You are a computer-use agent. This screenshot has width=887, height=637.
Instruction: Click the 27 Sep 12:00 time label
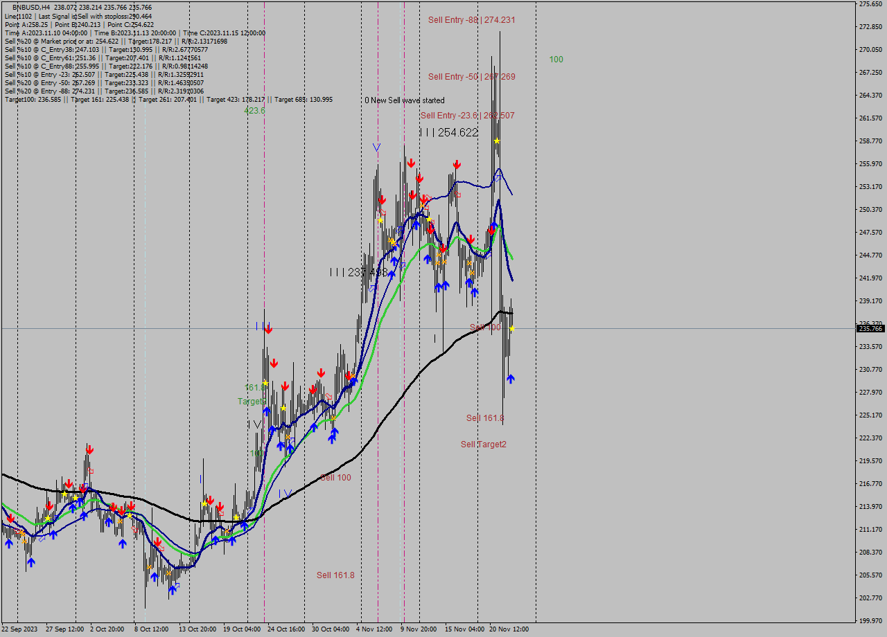[65, 629]
